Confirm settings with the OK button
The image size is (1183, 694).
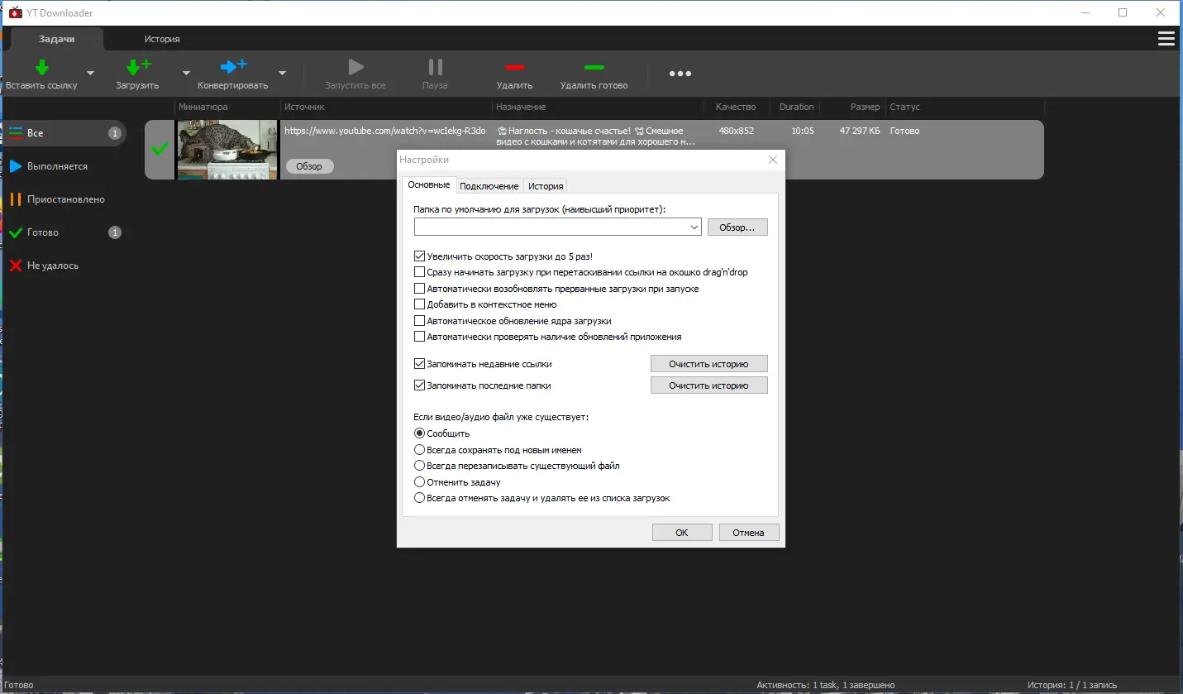point(681,532)
